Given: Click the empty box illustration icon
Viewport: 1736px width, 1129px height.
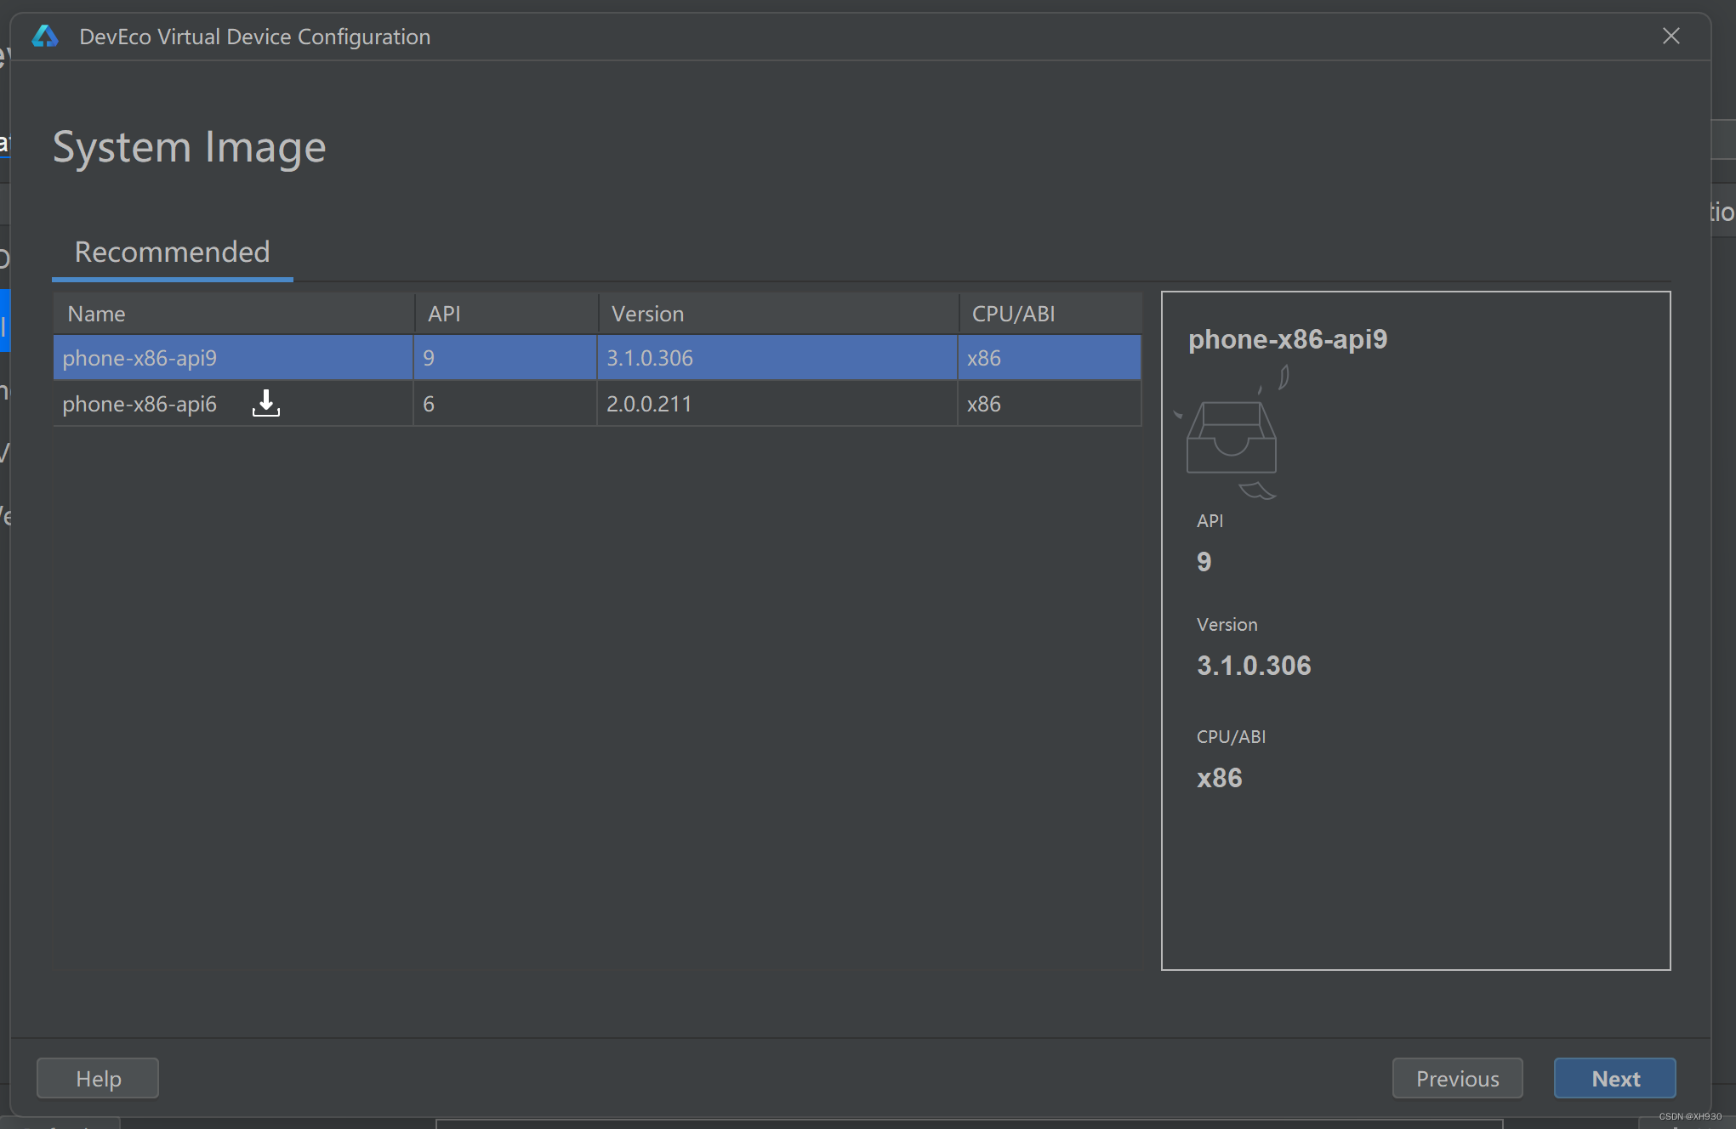Looking at the screenshot, I should [1231, 434].
